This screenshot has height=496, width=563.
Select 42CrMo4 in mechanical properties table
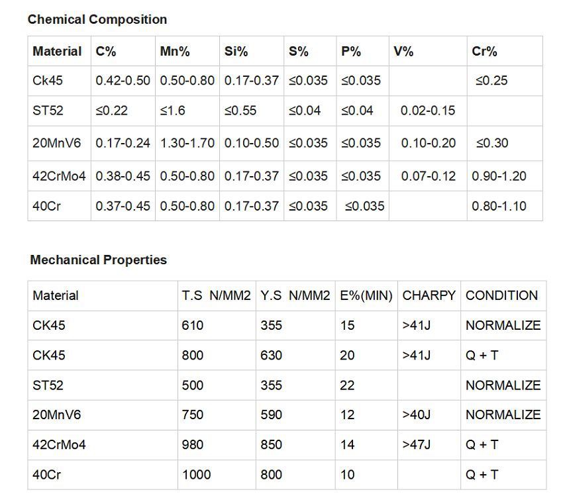[59, 444]
